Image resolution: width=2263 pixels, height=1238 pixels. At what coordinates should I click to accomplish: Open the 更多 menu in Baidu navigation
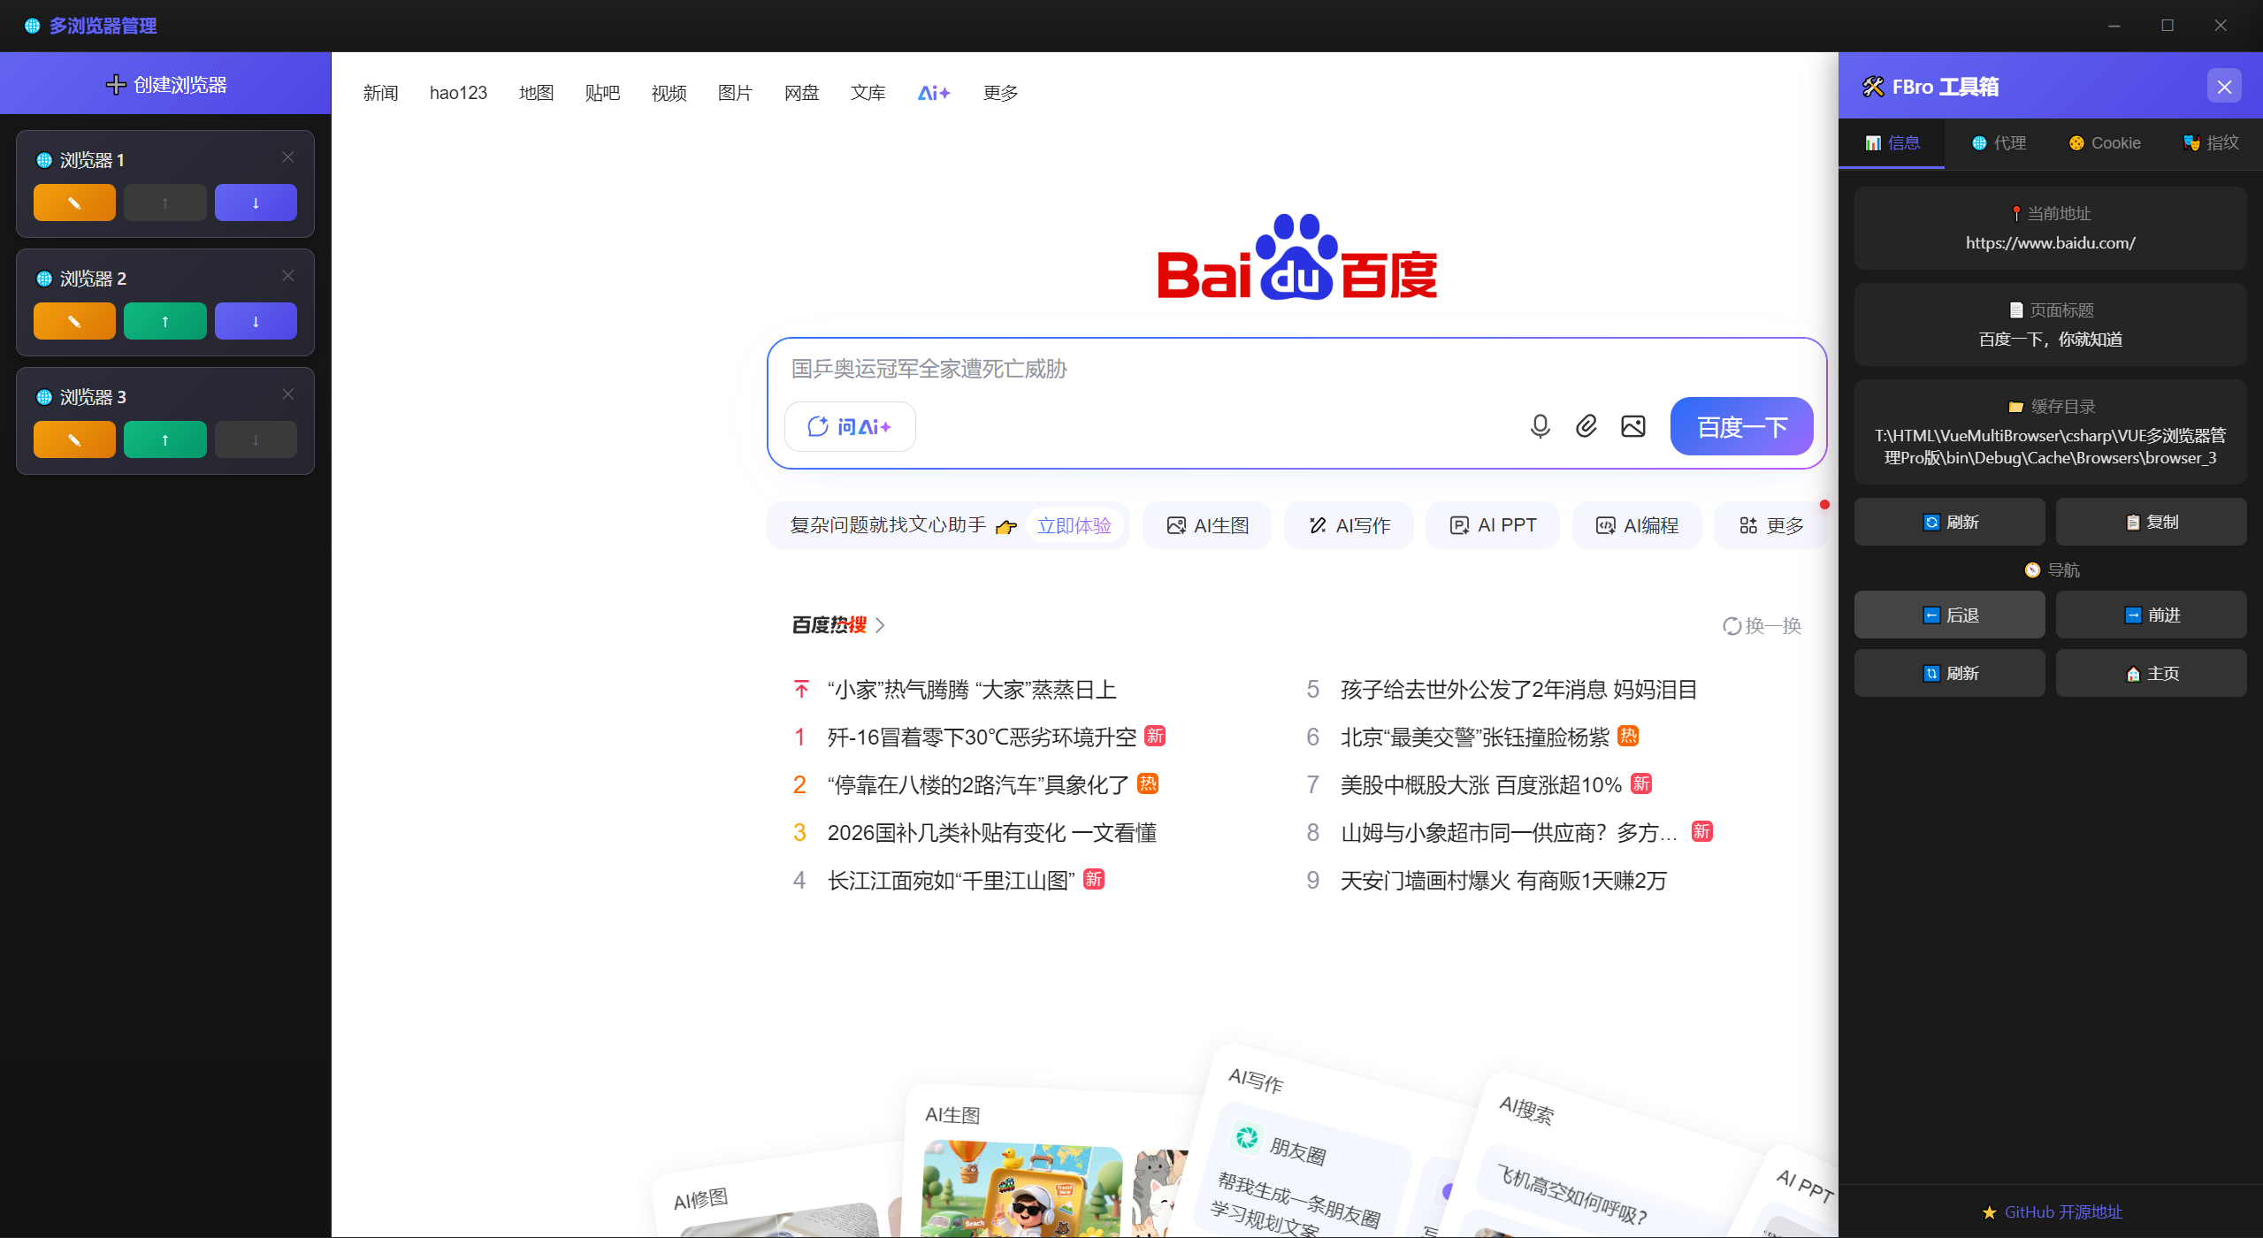point(998,93)
